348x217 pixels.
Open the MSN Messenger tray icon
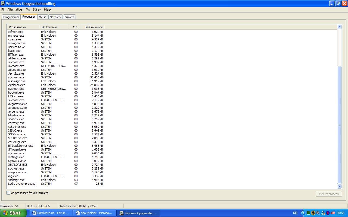323,213
